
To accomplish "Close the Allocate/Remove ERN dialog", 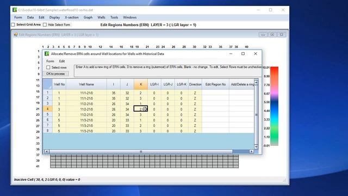I will [x=256, y=53].
